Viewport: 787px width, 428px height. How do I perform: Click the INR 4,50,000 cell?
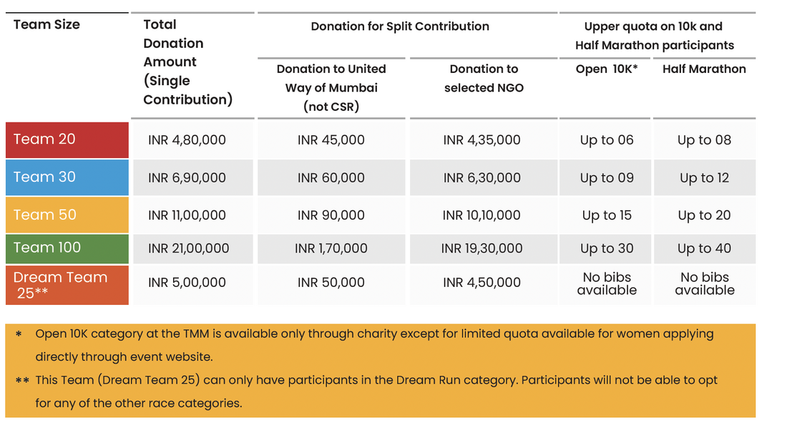pyautogui.click(x=482, y=283)
